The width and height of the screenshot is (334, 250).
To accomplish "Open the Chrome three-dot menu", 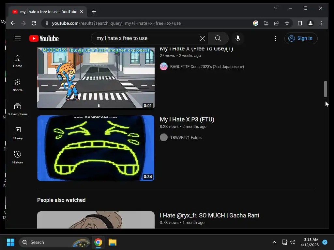I will coord(321,23).
